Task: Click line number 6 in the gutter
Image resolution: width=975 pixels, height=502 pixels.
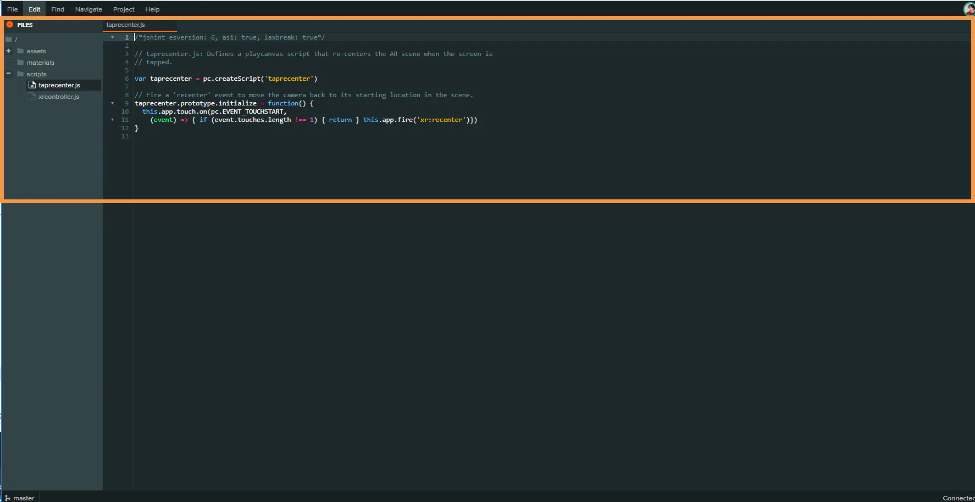Action: [127, 79]
